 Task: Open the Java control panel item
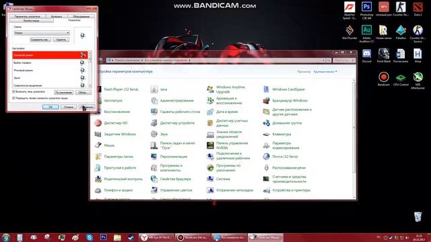coord(159,89)
